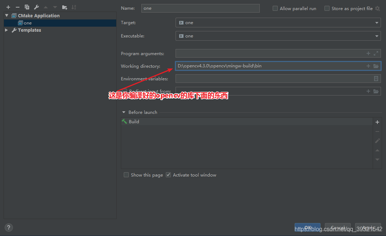Open the Executable dropdown
This screenshot has height=236, width=386.
[278, 36]
